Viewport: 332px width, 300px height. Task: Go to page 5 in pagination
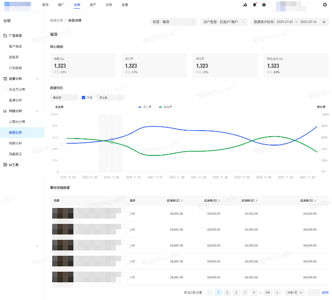point(254,292)
